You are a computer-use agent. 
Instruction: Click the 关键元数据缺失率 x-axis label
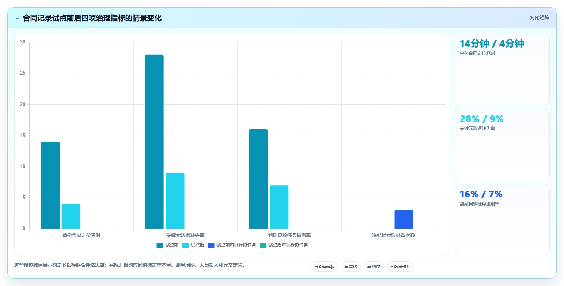(185, 236)
